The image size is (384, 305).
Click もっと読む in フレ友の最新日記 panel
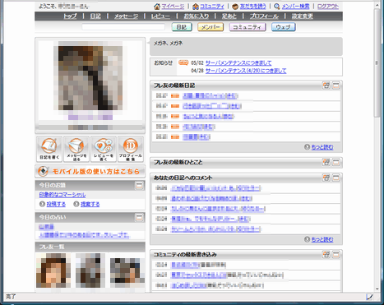click(322, 147)
